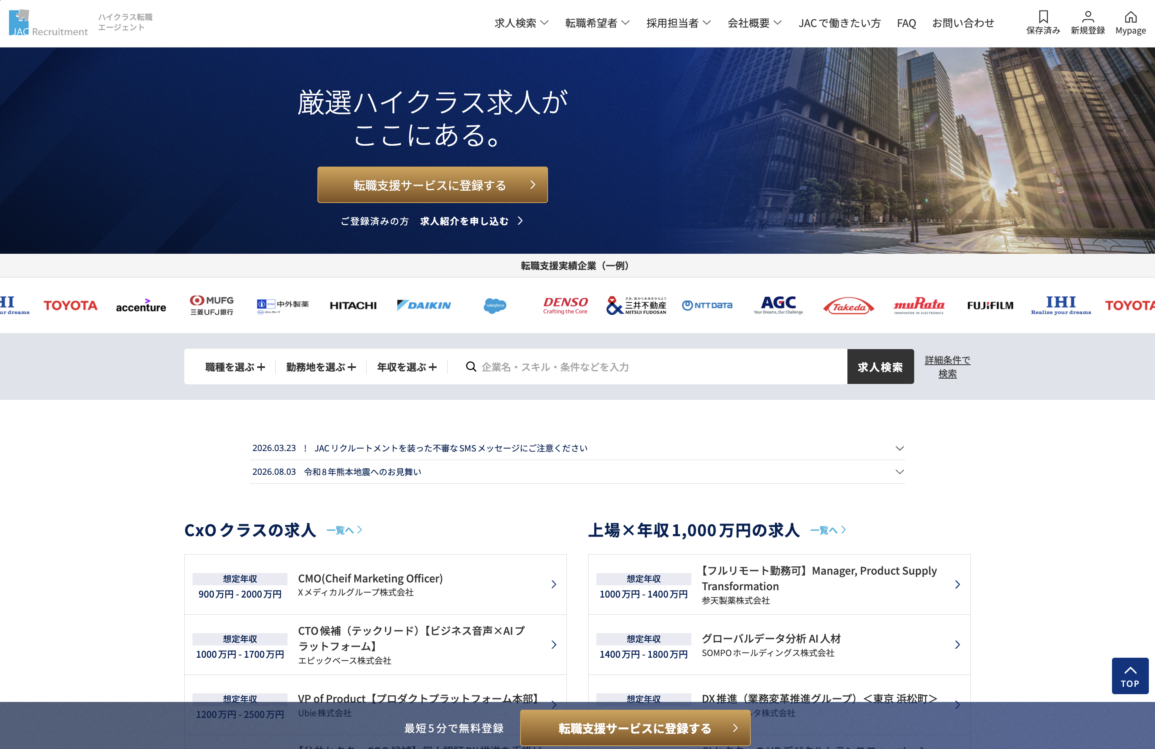Click the search magnifier icon
The image size is (1155, 749).
(x=471, y=367)
